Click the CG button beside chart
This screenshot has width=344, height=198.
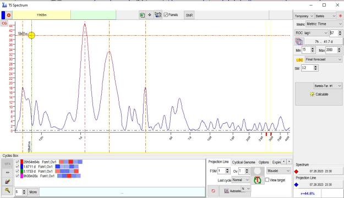click(x=4, y=23)
